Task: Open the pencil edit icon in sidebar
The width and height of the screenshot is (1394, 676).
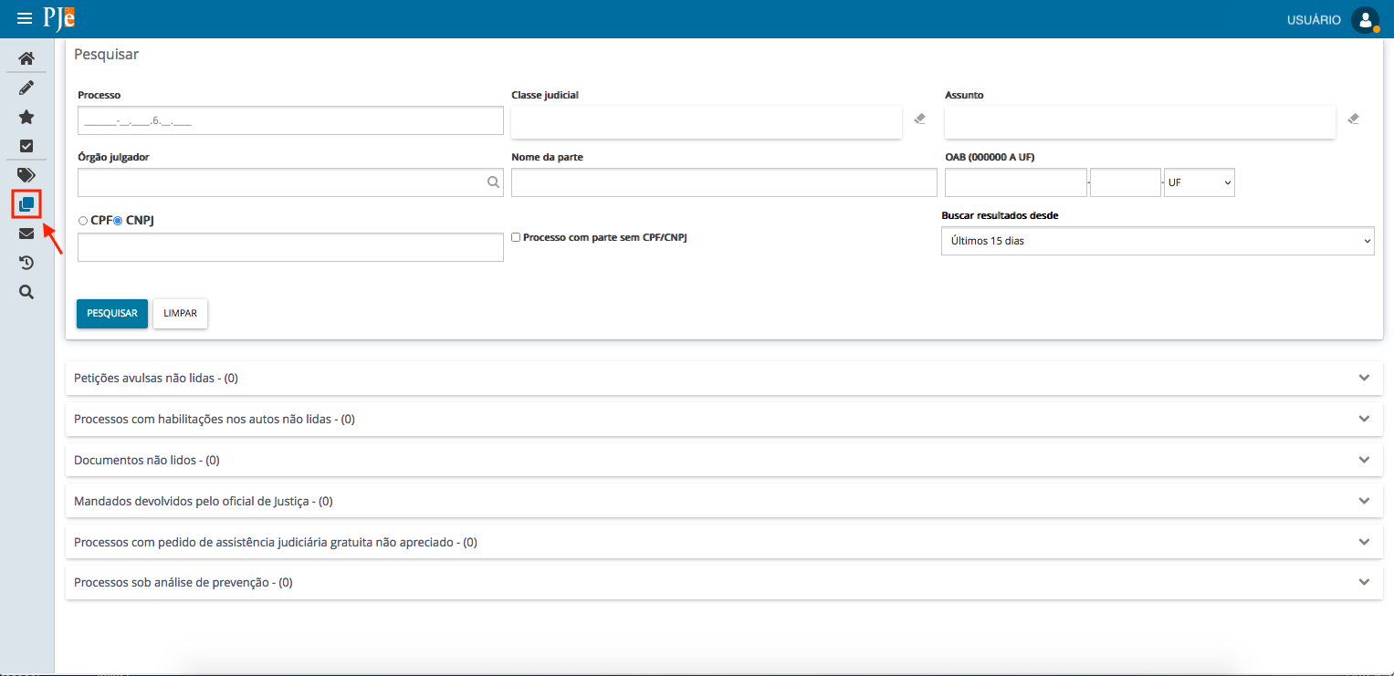Action: (26, 88)
